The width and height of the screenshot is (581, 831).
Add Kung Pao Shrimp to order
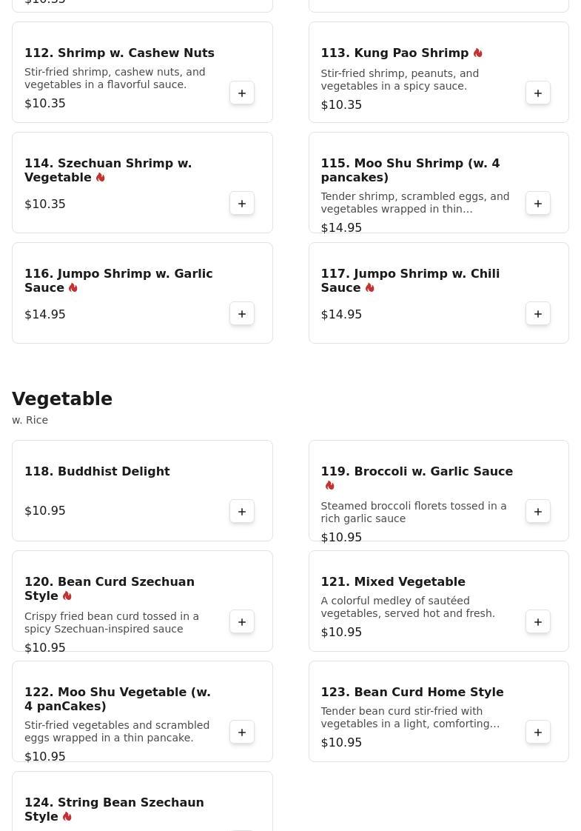pos(538,93)
